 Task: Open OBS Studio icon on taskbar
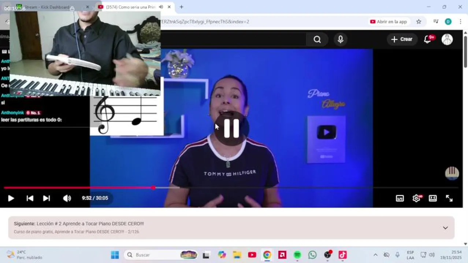[327, 255]
